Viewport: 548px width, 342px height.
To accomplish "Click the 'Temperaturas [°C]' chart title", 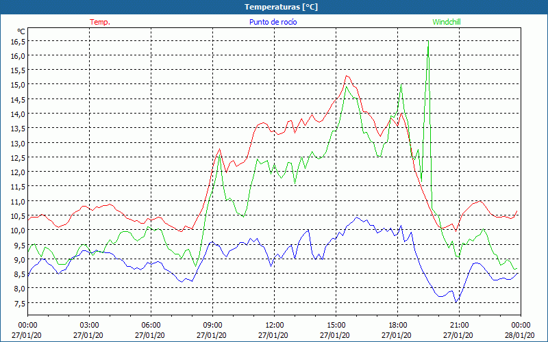I will (x=281, y=7).
